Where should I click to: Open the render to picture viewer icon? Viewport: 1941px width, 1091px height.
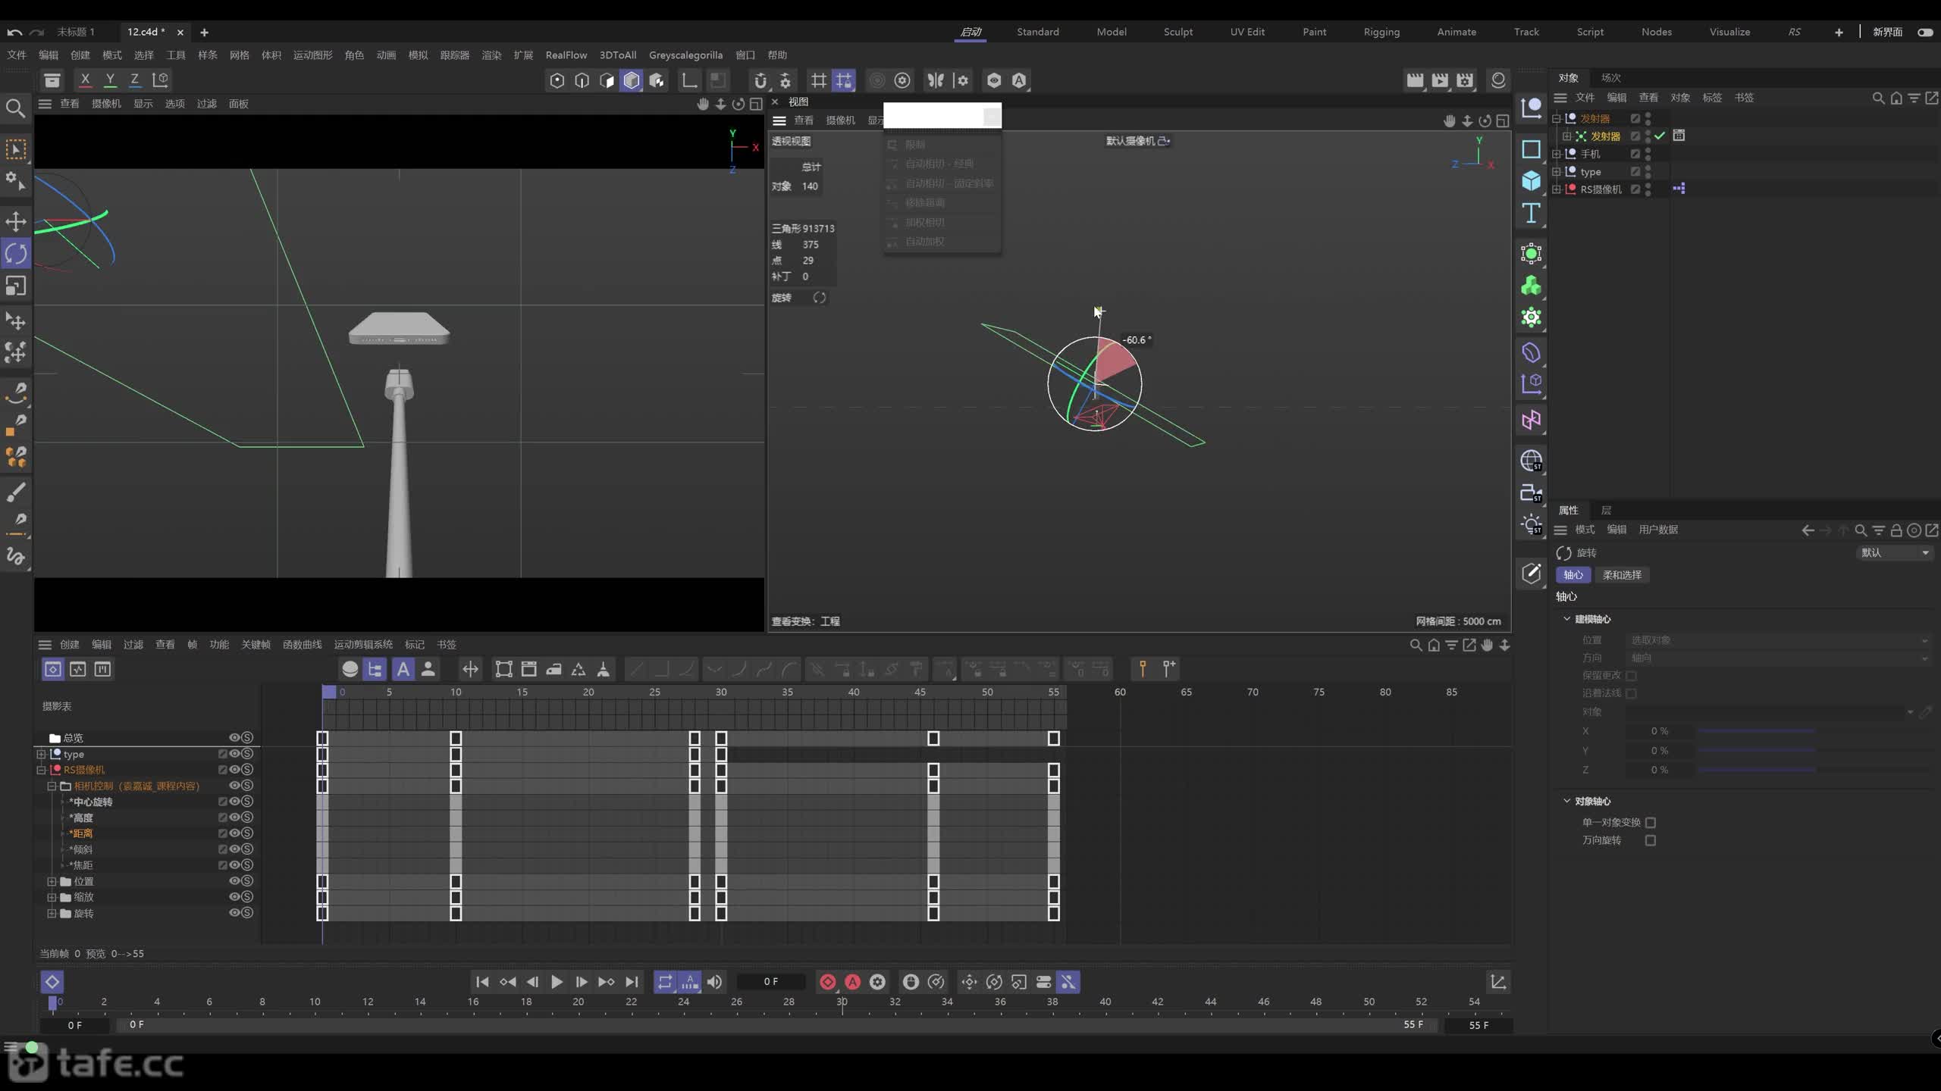pyautogui.click(x=1440, y=80)
